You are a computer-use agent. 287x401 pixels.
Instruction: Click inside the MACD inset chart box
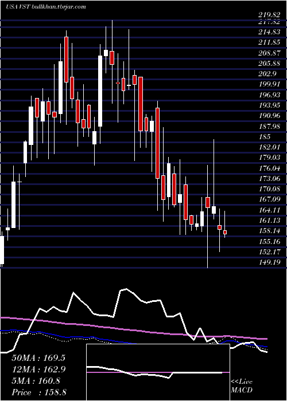point(158,372)
